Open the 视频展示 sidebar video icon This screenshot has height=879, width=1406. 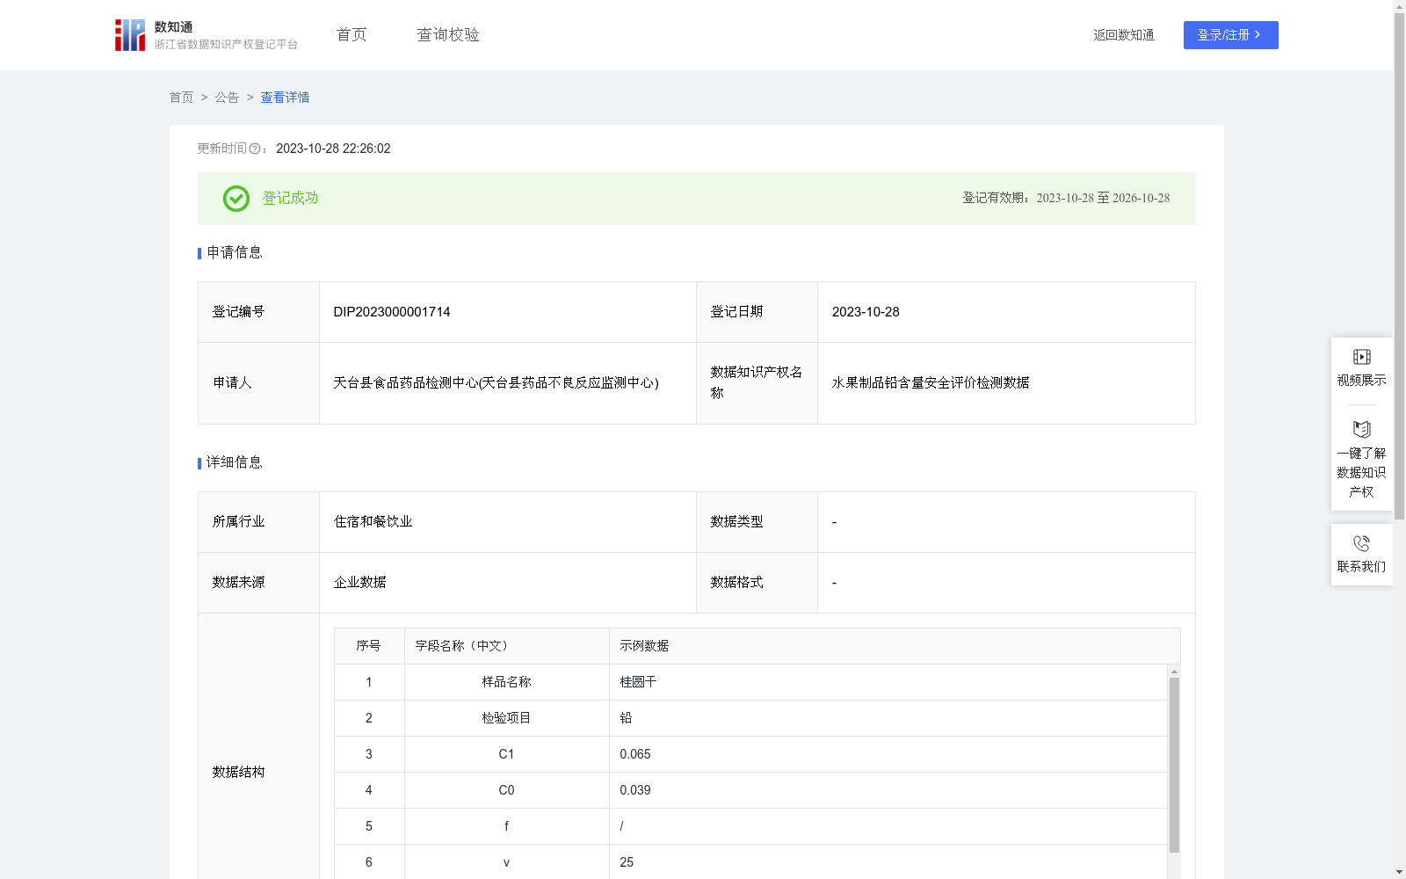[1361, 356]
